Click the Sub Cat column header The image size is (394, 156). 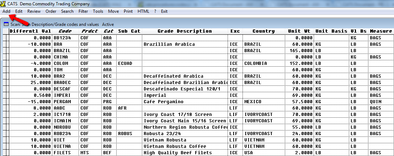click(x=129, y=31)
